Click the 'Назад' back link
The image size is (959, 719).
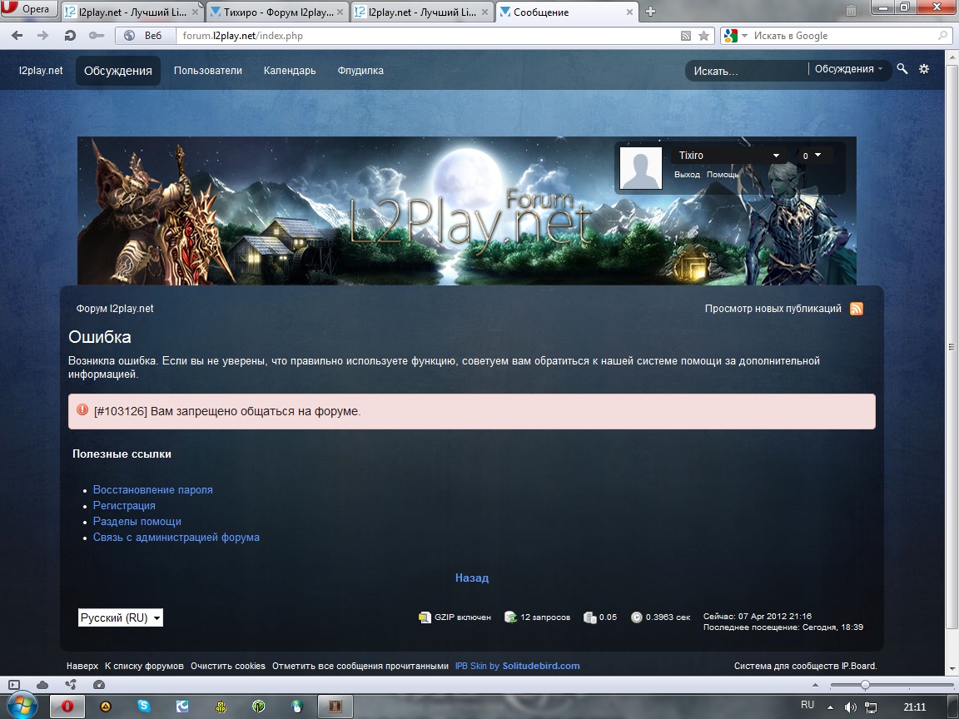(x=472, y=578)
